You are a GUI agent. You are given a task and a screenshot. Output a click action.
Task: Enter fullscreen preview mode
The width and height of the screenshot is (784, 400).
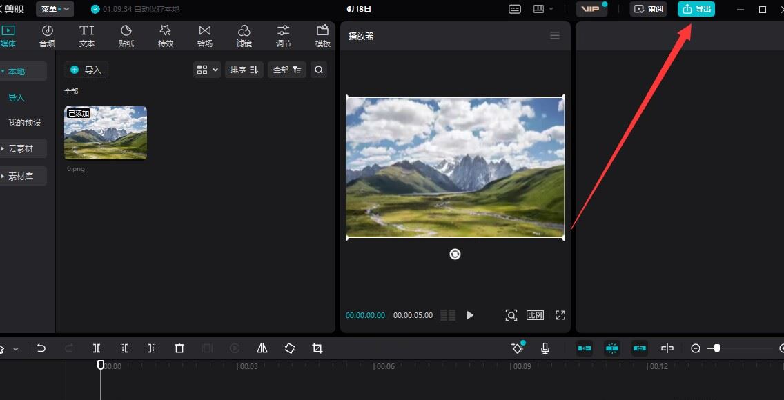tap(560, 315)
